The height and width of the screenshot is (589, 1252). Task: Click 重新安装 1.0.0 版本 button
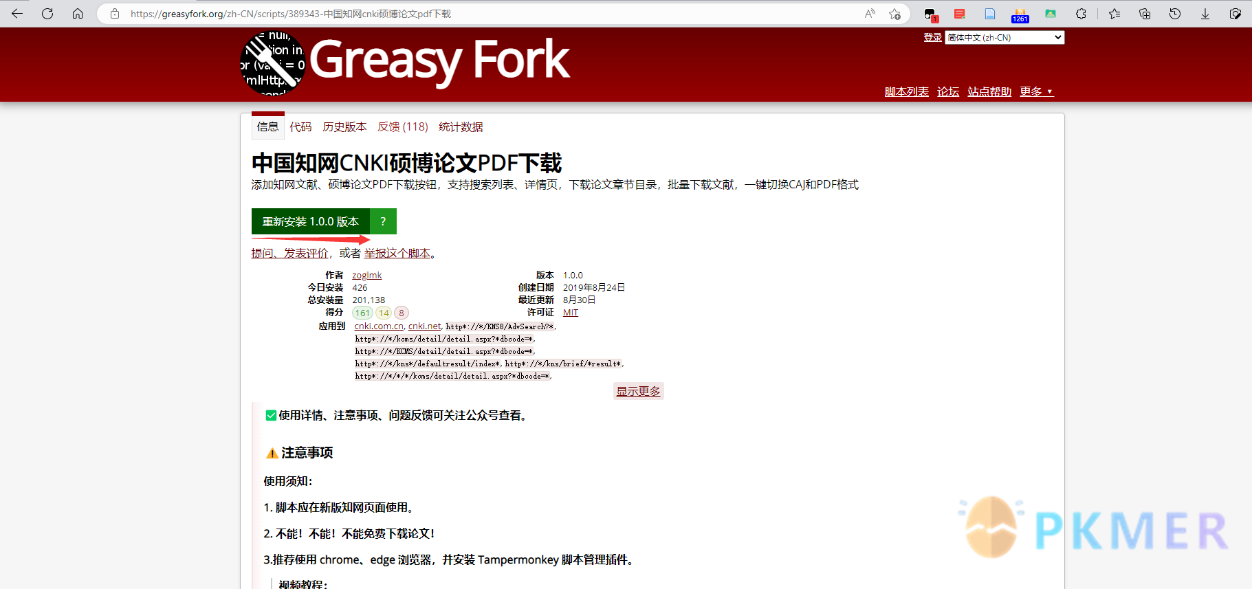tap(311, 221)
